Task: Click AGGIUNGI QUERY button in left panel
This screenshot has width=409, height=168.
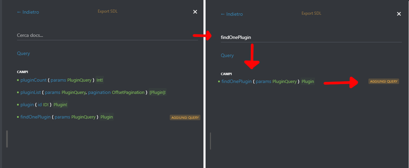Action: [185, 117]
